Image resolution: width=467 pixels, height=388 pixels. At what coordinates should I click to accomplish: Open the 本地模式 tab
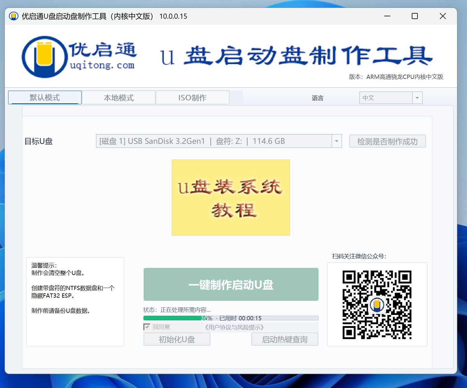click(x=119, y=98)
